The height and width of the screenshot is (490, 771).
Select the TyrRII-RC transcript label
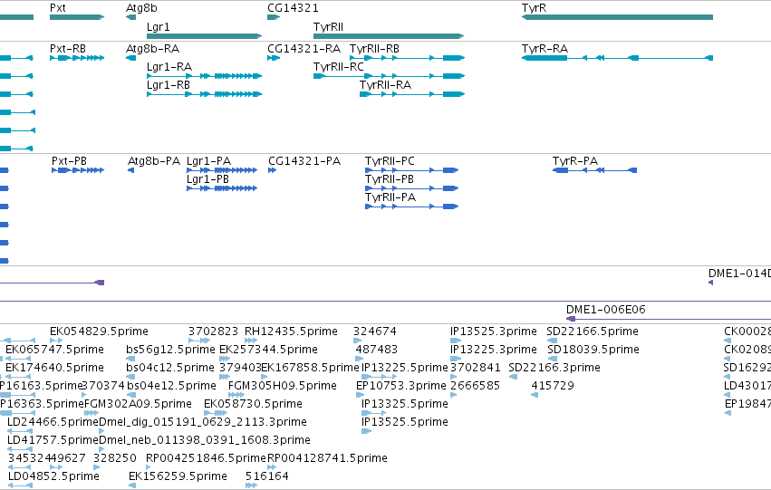point(338,67)
